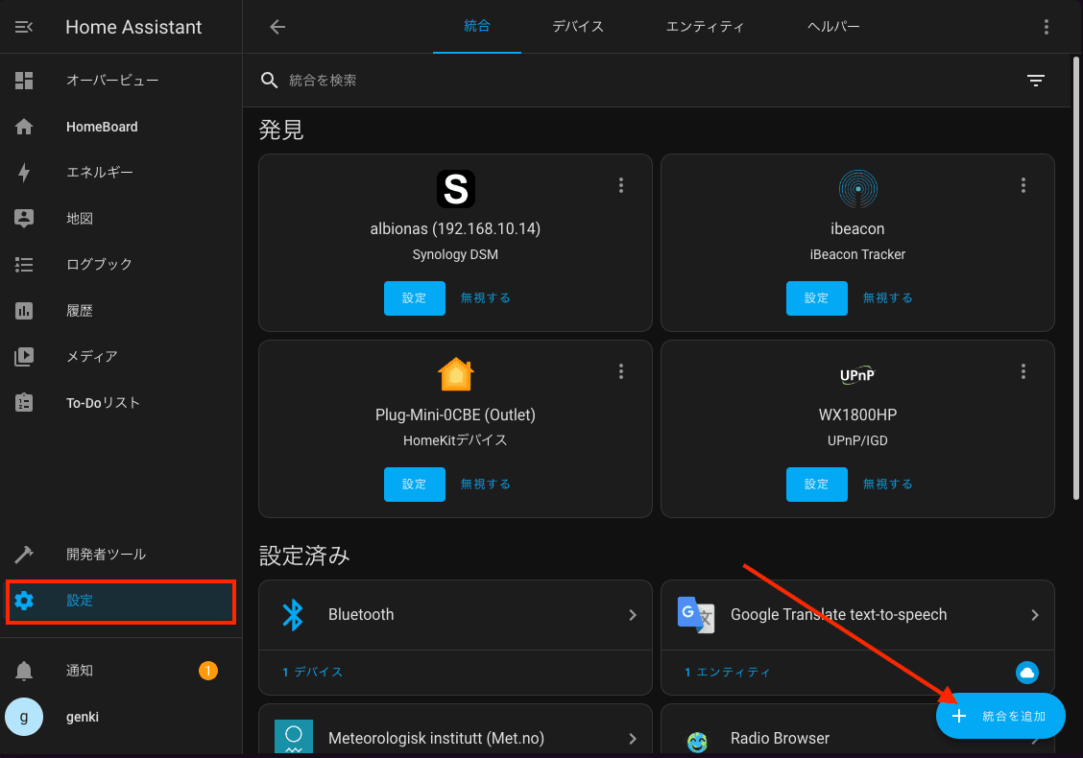Click the 統合を追加 add integration button
1083x758 pixels.
(1000, 716)
